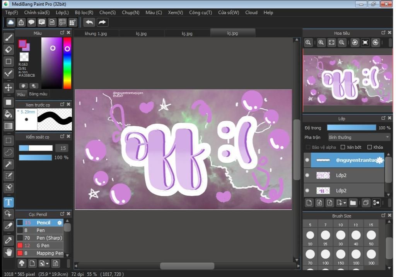The image size is (396, 277).
Task: Open the brush add dropdown arrow
Action: tap(47, 264)
